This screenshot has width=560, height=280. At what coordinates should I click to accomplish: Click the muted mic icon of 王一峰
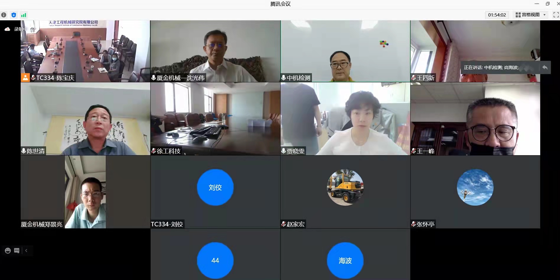[x=414, y=151]
